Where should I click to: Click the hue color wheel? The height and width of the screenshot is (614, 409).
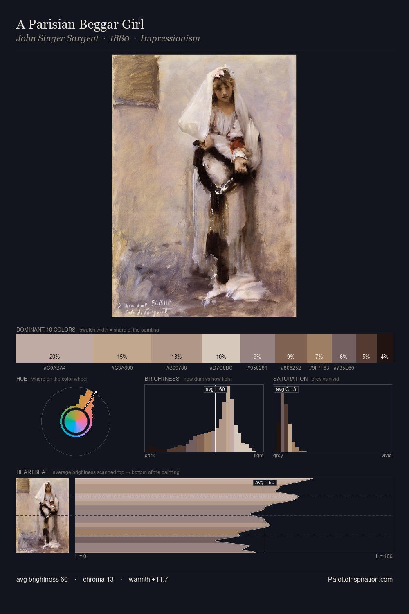click(x=76, y=421)
